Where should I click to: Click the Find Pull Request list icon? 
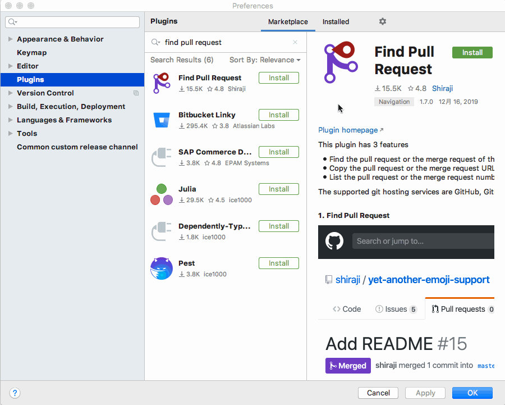pos(162,83)
